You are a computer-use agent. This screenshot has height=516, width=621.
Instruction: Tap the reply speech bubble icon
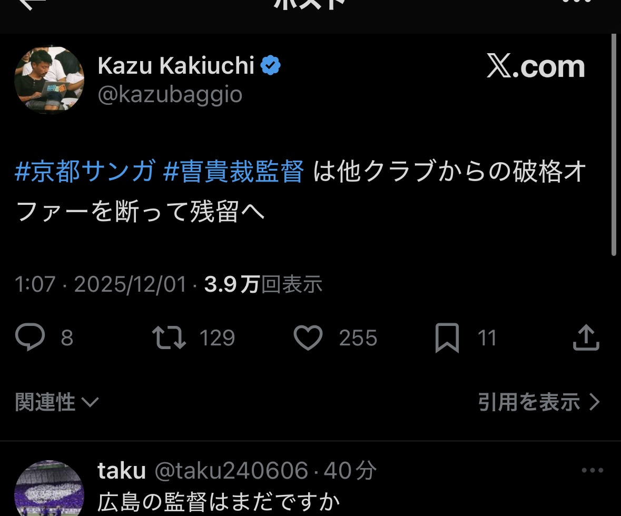(30, 337)
